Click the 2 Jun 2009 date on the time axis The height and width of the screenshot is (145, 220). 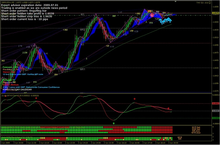[5, 143]
